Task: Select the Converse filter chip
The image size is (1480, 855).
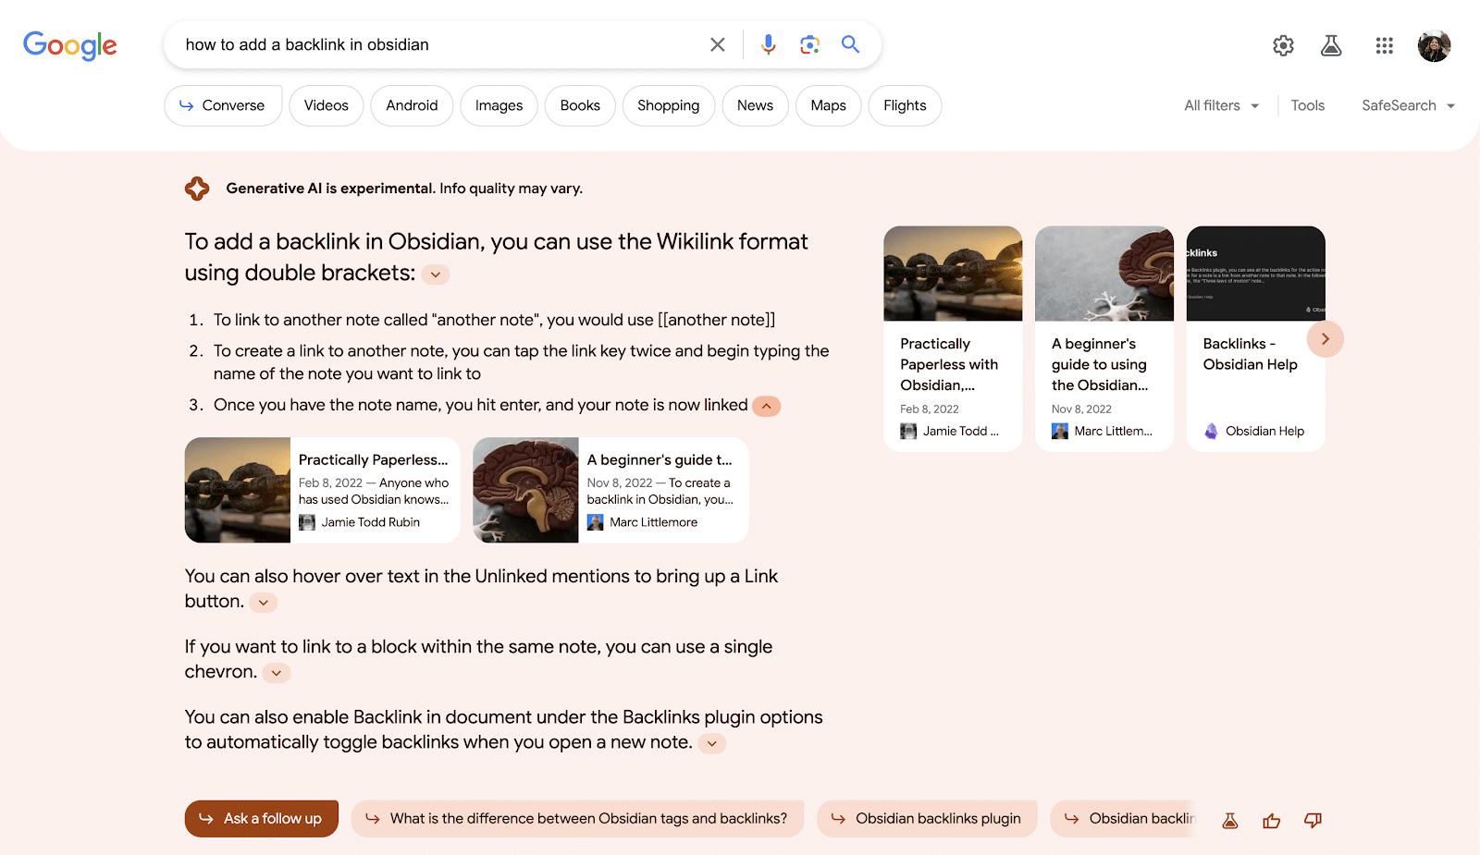Action: 223,105
